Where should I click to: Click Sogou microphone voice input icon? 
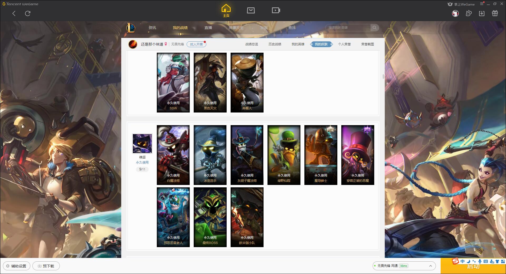click(480, 261)
